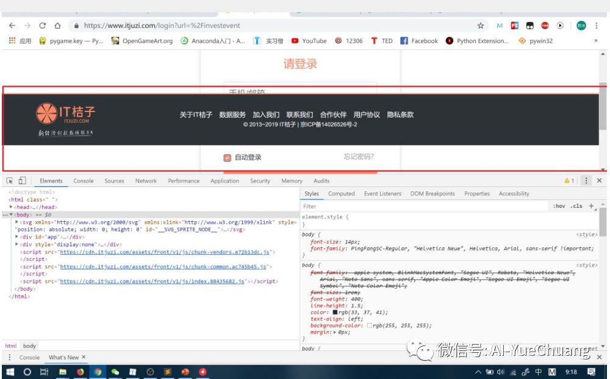Image resolution: width=610 pixels, height=379 pixels.
Task: Collapse the body node
Action: [11, 214]
